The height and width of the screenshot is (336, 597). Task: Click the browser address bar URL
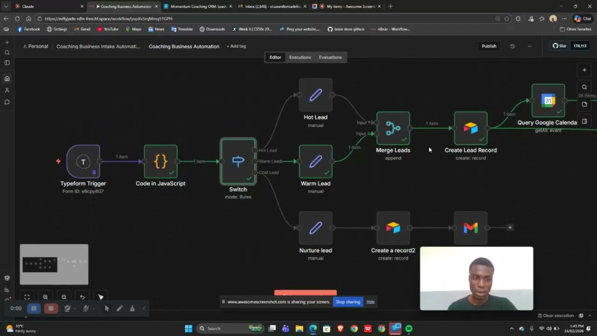point(109,19)
